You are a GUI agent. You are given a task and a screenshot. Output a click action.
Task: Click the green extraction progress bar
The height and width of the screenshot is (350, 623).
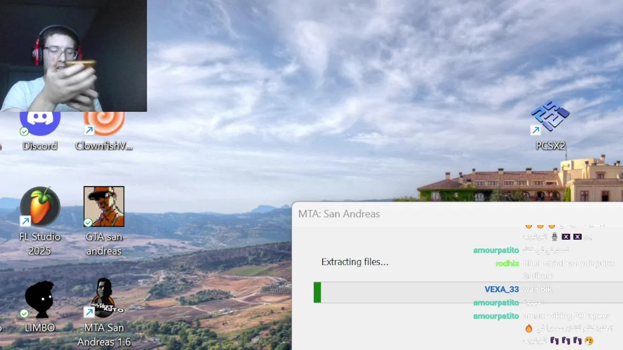tap(317, 292)
